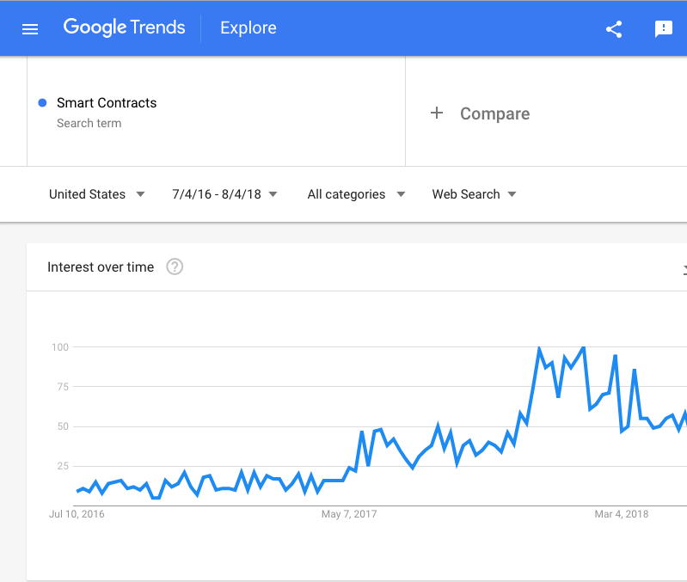Viewport: 687px width, 582px height.
Task: Open the hamburger main menu
Action: pyautogui.click(x=30, y=29)
